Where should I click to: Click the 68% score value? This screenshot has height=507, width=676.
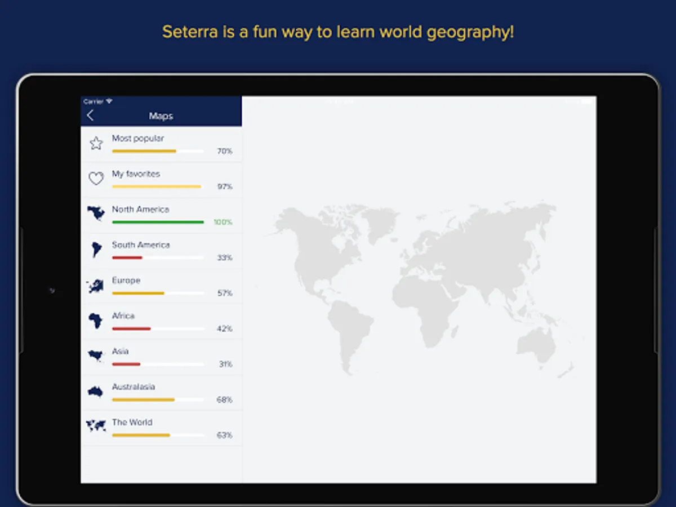pyautogui.click(x=225, y=399)
